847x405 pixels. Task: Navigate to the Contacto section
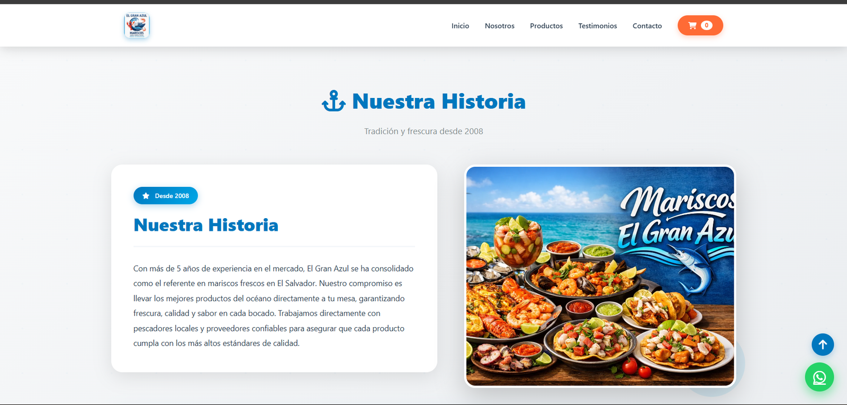(647, 26)
